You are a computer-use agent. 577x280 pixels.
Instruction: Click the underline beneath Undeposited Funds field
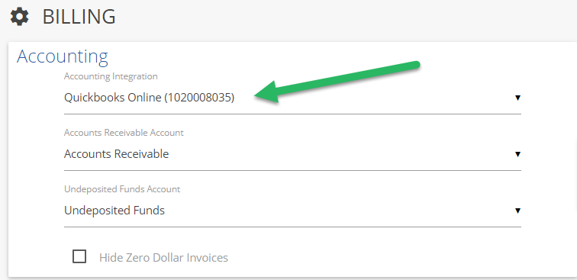292,227
